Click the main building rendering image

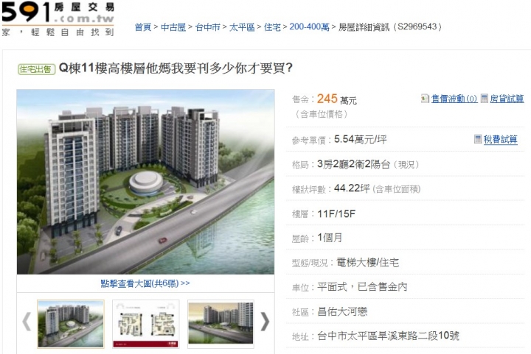145,182
